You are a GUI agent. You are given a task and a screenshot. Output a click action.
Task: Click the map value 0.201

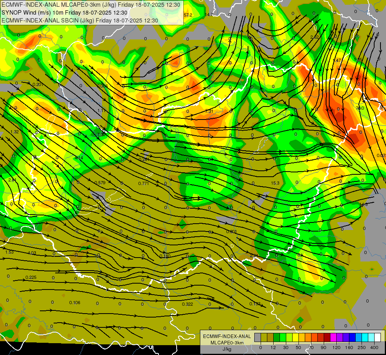click(38, 84)
